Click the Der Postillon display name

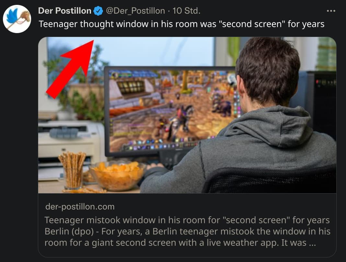65,11
